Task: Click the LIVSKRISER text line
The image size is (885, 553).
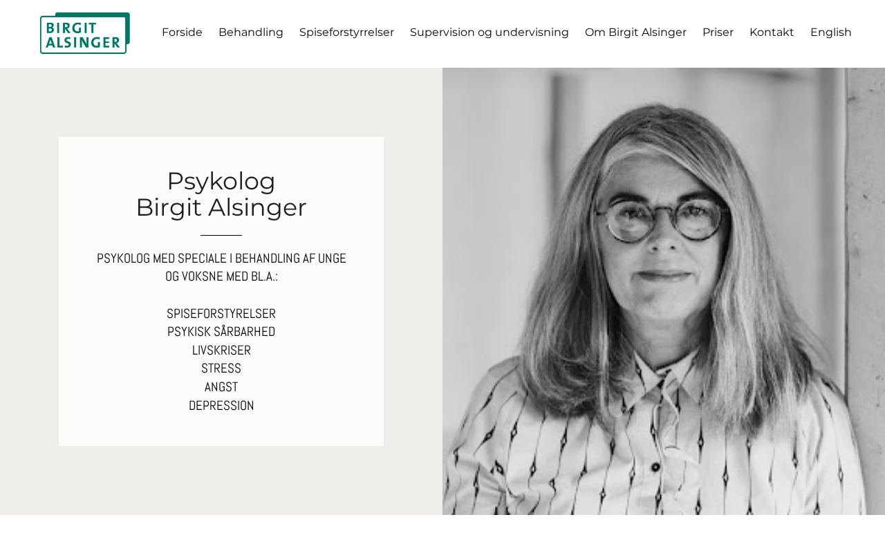Action: tap(221, 350)
